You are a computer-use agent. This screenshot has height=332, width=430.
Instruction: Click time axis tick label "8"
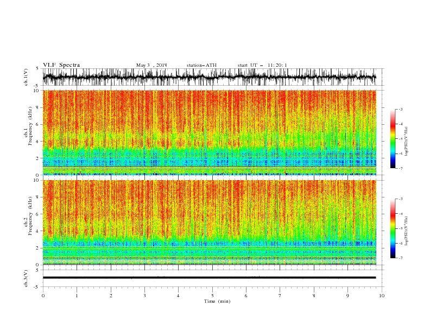(314, 296)
